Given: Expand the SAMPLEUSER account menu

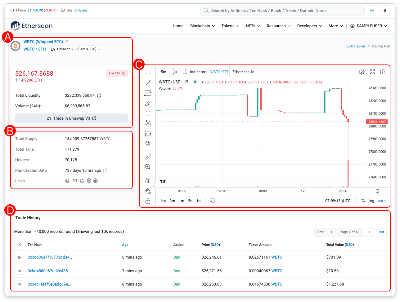Looking at the screenshot, I should pyautogui.click(x=369, y=26).
